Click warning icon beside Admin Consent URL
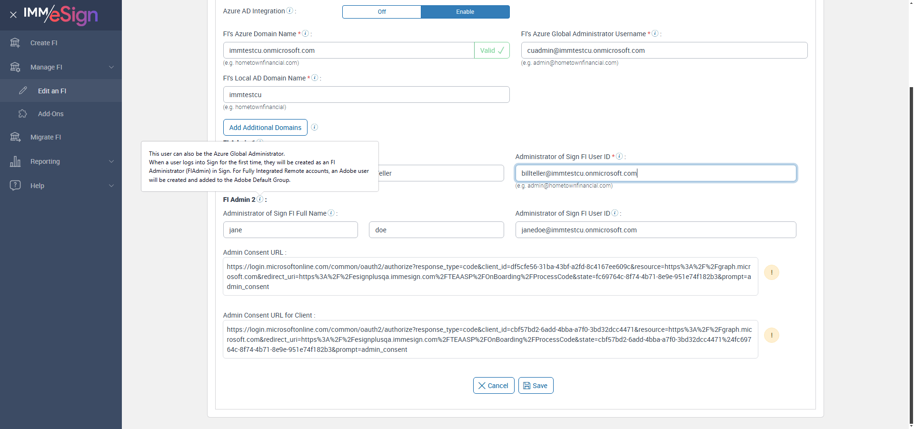This screenshot has width=914, height=429. [771, 272]
